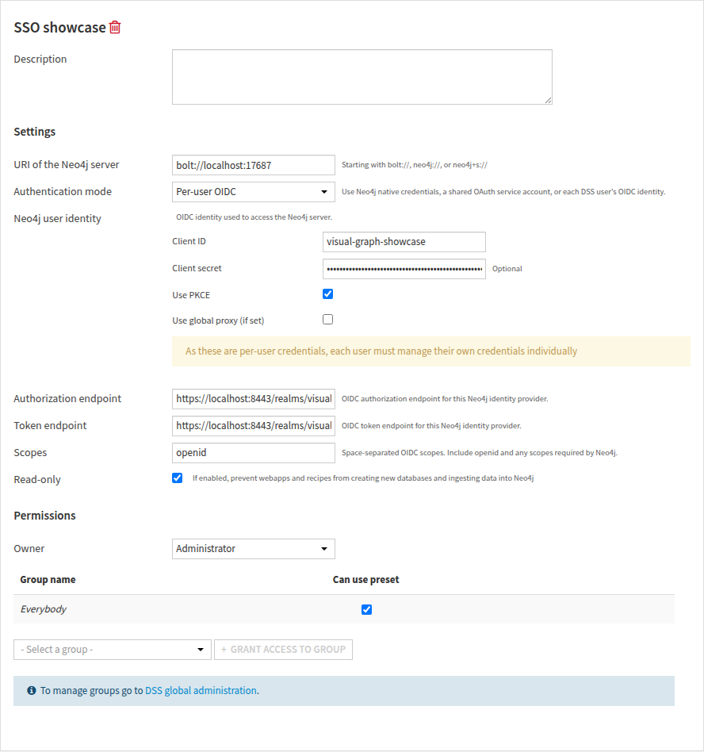Image resolution: width=704 pixels, height=752 pixels.
Task: Click Grant Access To Group button
Action: coord(283,650)
